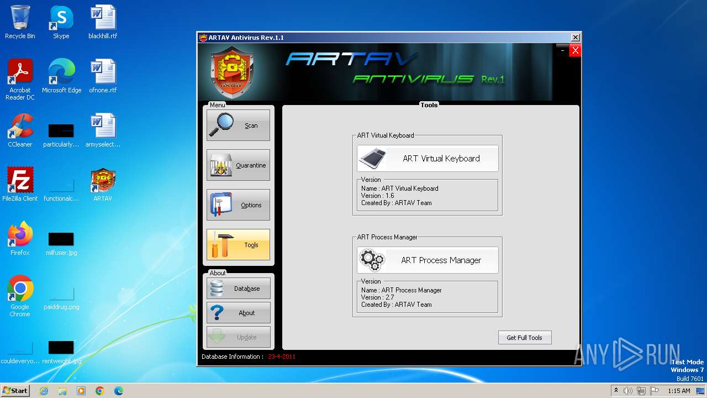Image resolution: width=707 pixels, height=398 pixels.
Task: Open Microsoft Edge desktop shortcut
Action: (61, 76)
